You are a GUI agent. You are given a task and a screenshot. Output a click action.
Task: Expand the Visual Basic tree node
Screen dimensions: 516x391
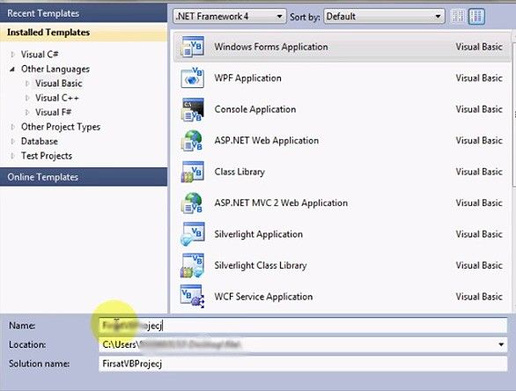[x=27, y=84]
